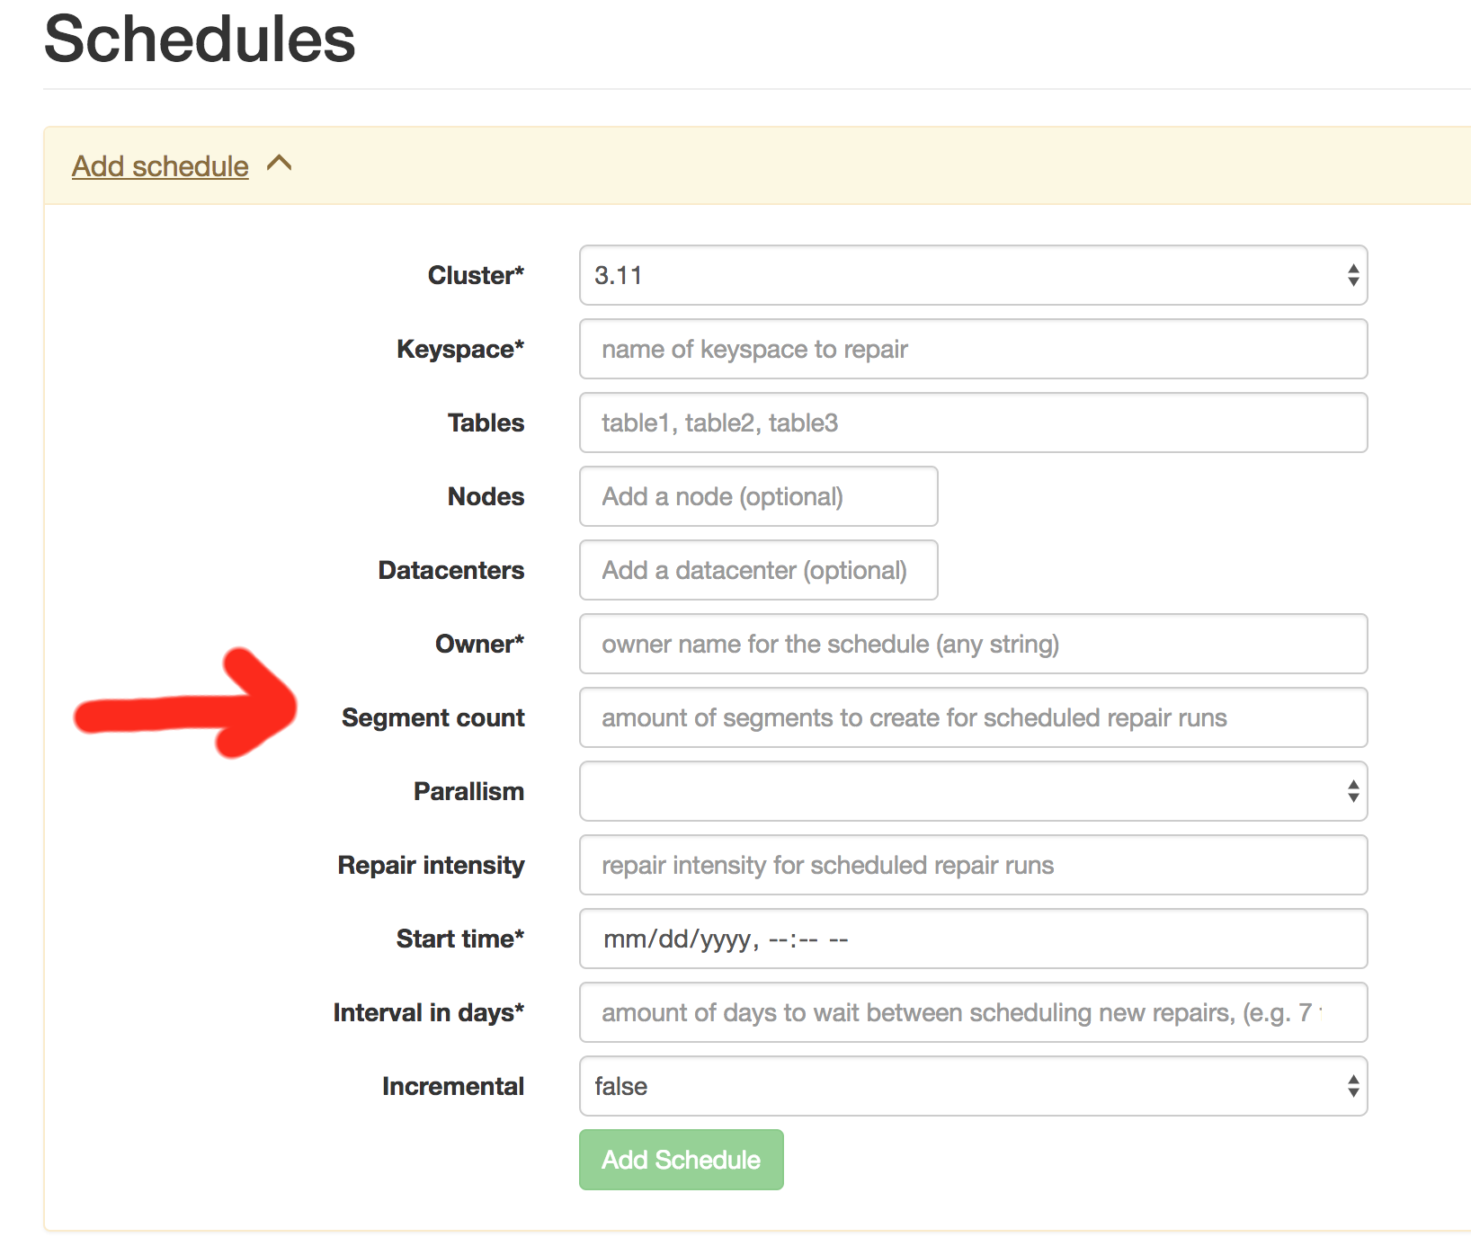Click the Add schedule header link

(160, 166)
